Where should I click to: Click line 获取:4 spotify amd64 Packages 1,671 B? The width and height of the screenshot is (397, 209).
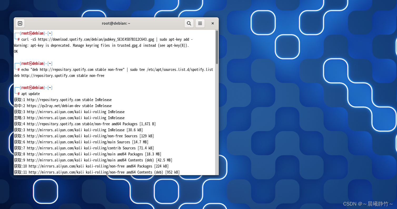click(x=85, y=124)
